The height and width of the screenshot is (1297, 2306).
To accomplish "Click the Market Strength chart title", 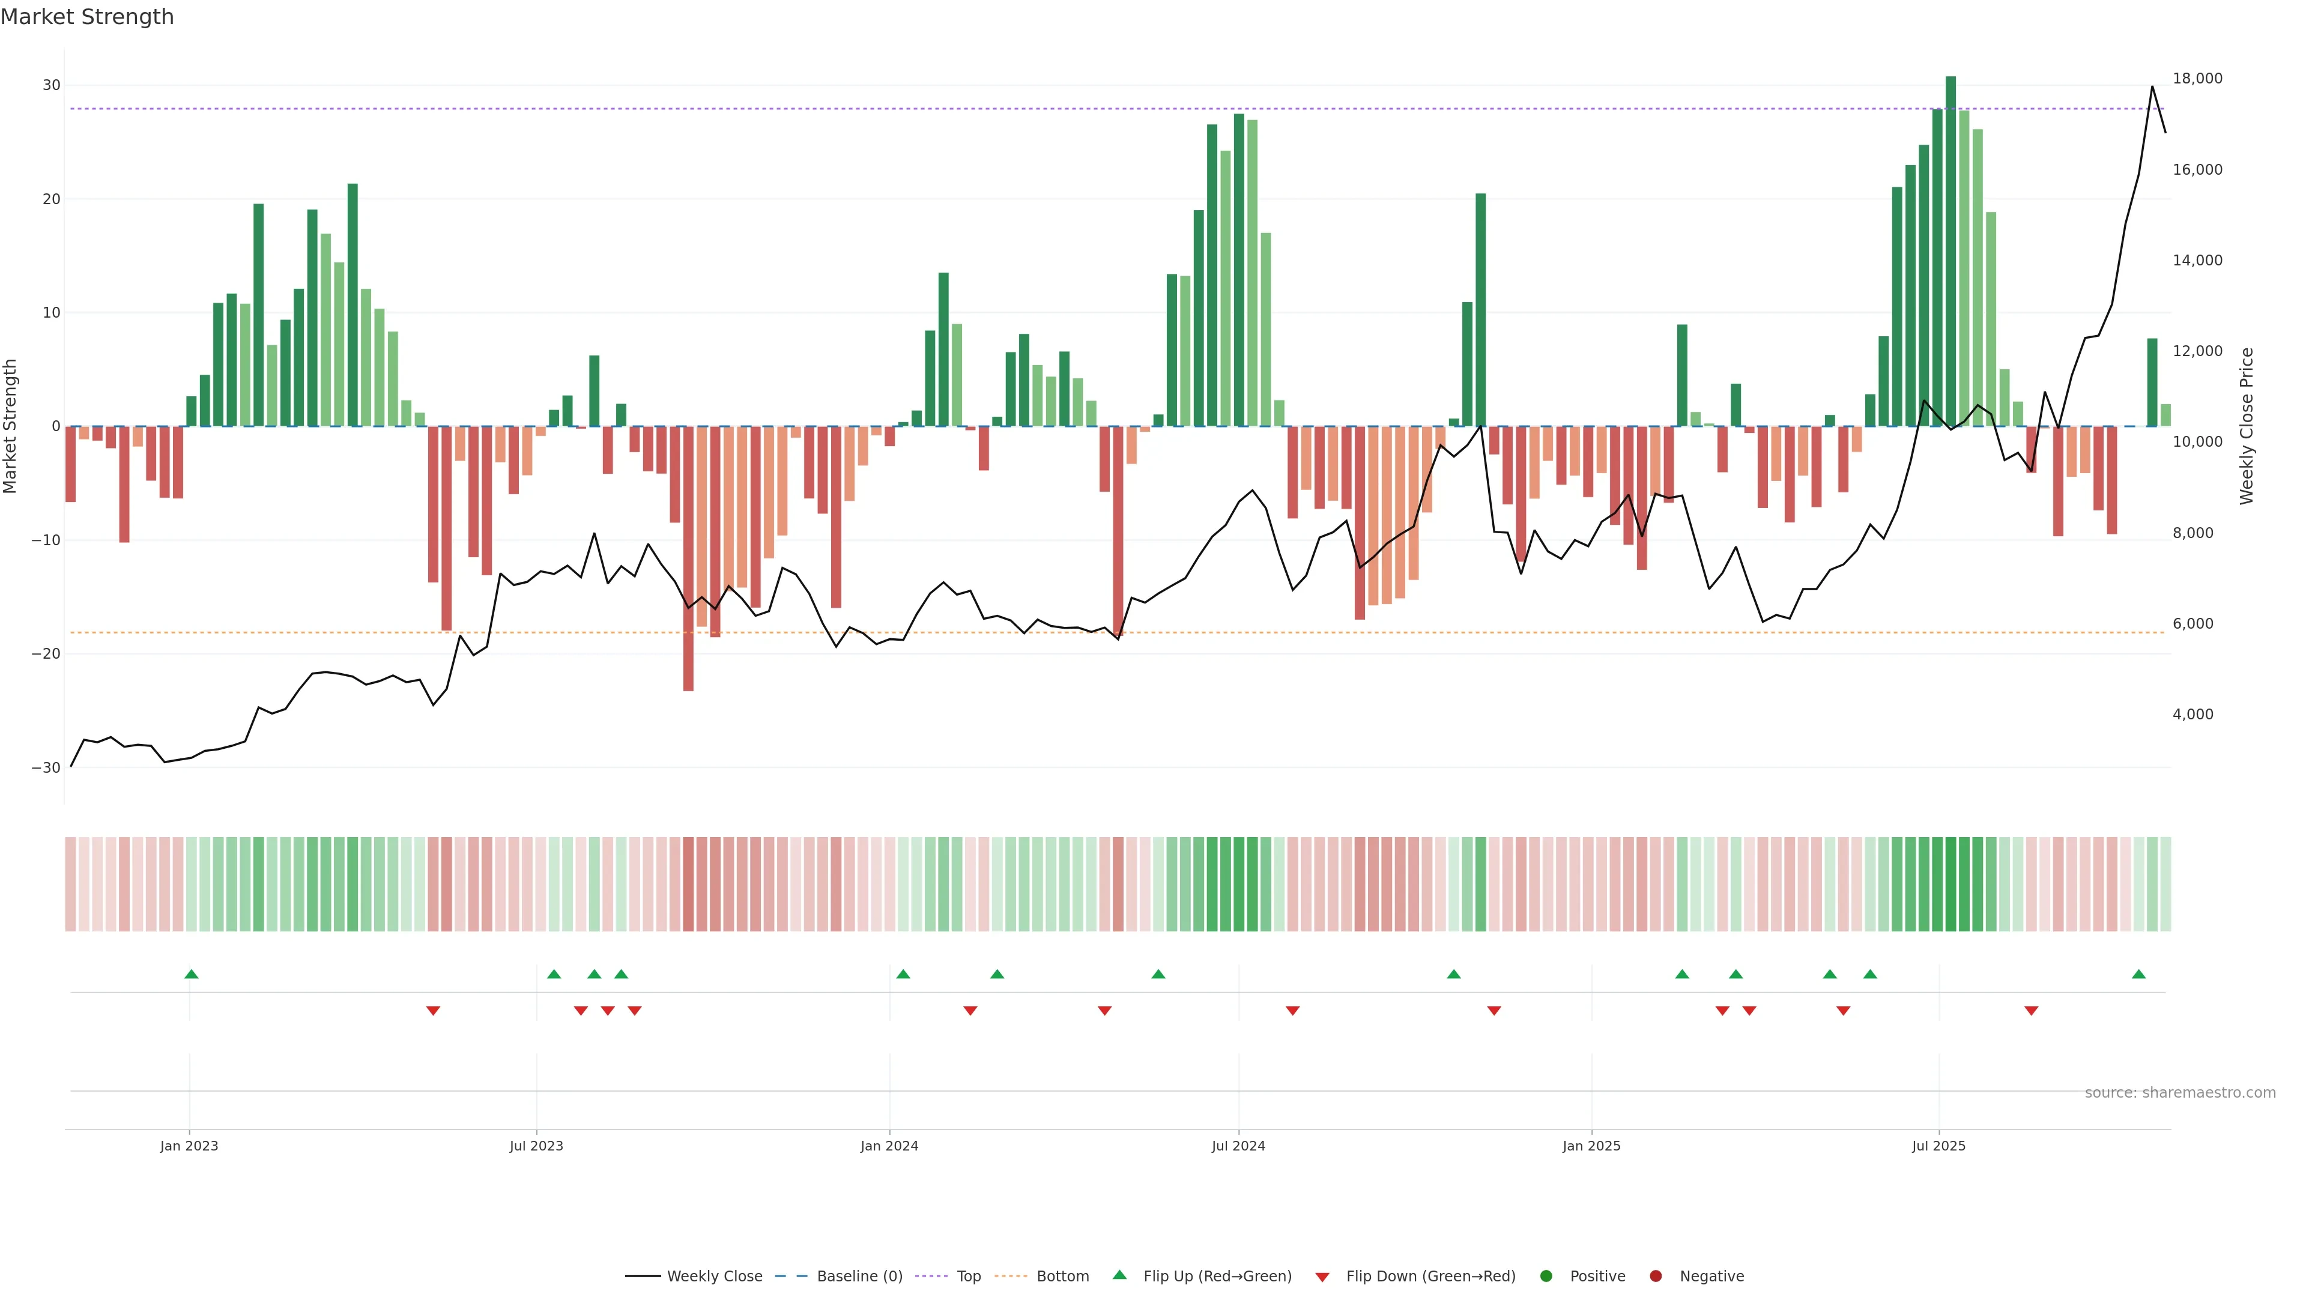I will point(87,17).
